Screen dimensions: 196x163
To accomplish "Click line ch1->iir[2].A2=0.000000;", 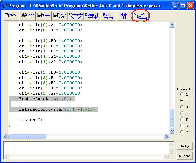I will 50,93.
